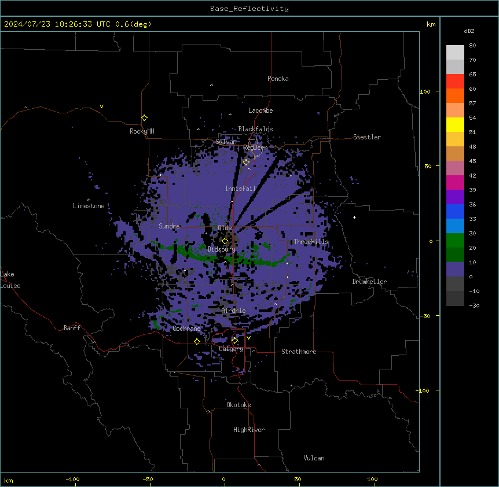Click the -100 tick on the bottom axis
The height and width of the screenshot is (487, 499).
click(72, 479)
